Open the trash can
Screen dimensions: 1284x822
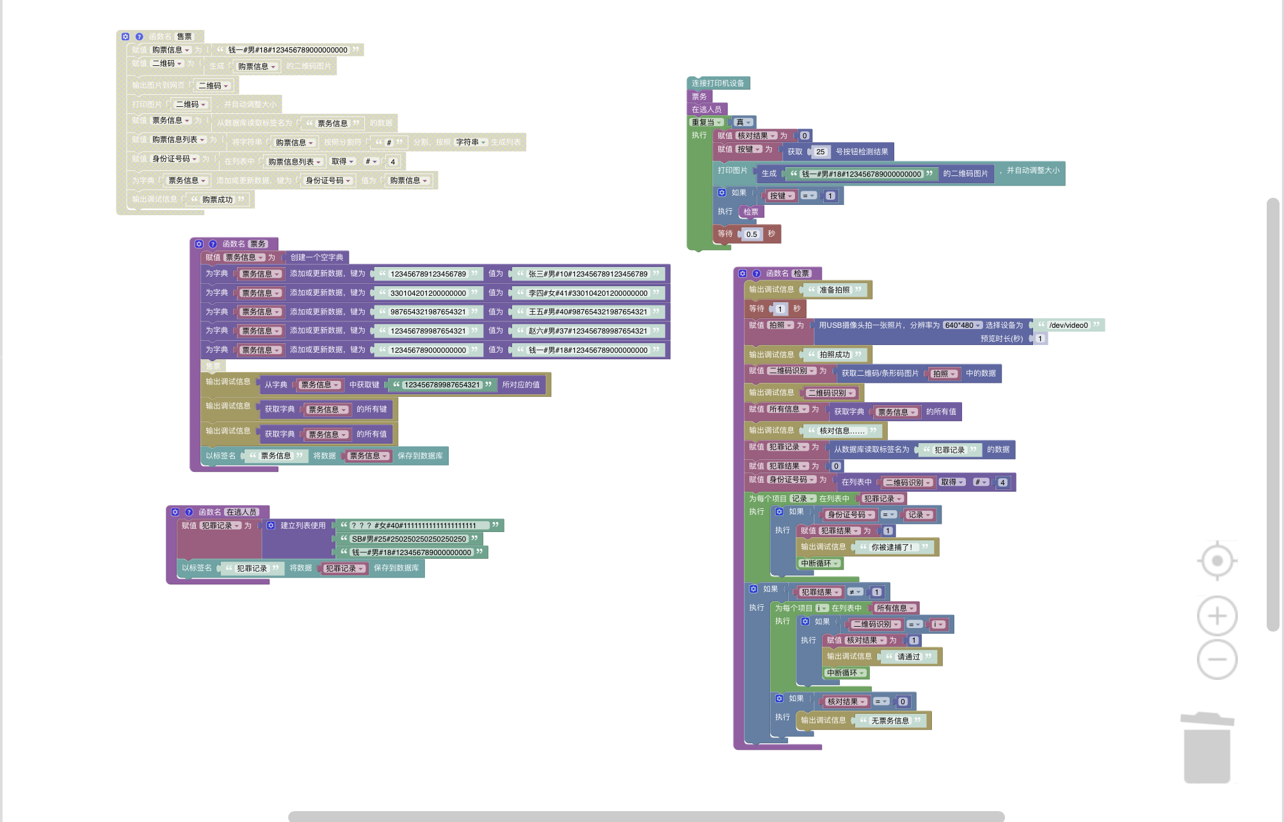[x=1207, y=747]
